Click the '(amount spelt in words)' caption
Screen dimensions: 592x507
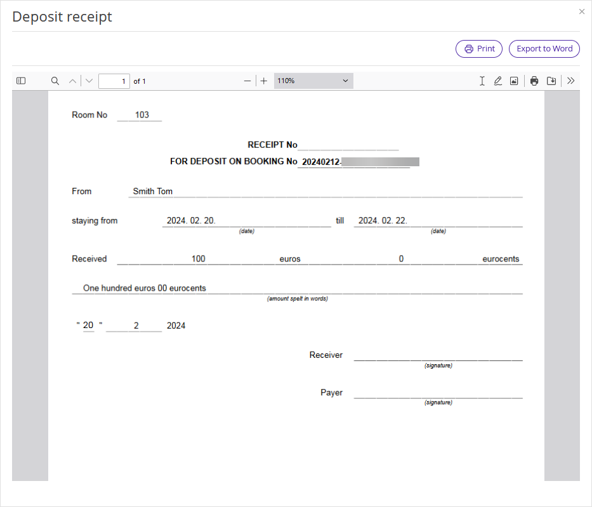[x=298, y=299]
